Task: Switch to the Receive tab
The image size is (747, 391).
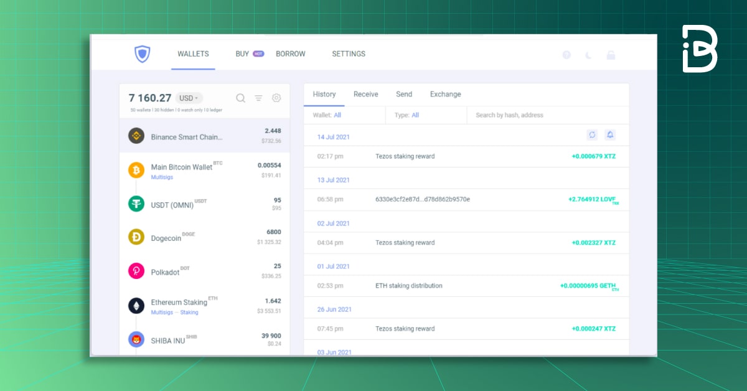Action: pyautogui.click(x=365, y=94)
